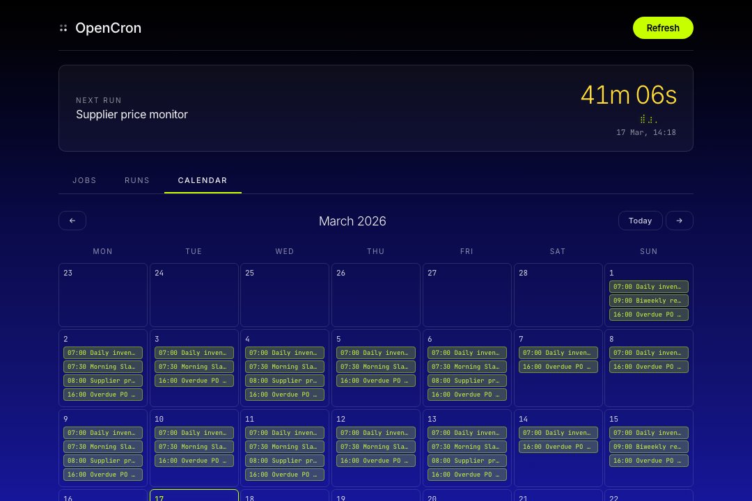Image resolution: width=752 pixels, height=501 pixels.
Task: Open 16:00 Overdue PO event on March 14
Action: 558,447
